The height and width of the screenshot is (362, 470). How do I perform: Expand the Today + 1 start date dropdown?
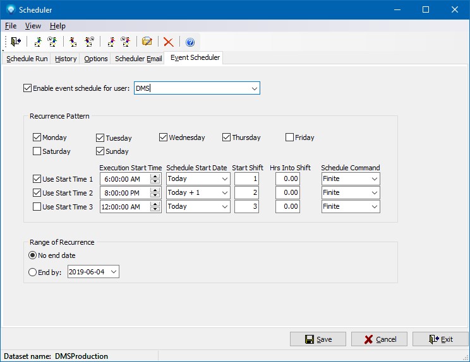coord(224,193)
